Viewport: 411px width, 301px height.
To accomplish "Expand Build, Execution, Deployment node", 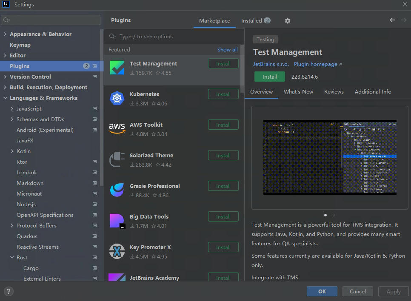I will pos(5,87).
